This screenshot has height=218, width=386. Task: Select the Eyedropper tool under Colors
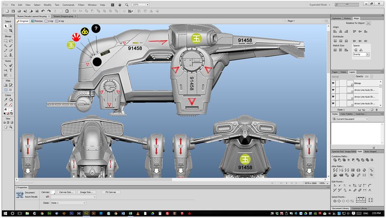tap(6, 100)
